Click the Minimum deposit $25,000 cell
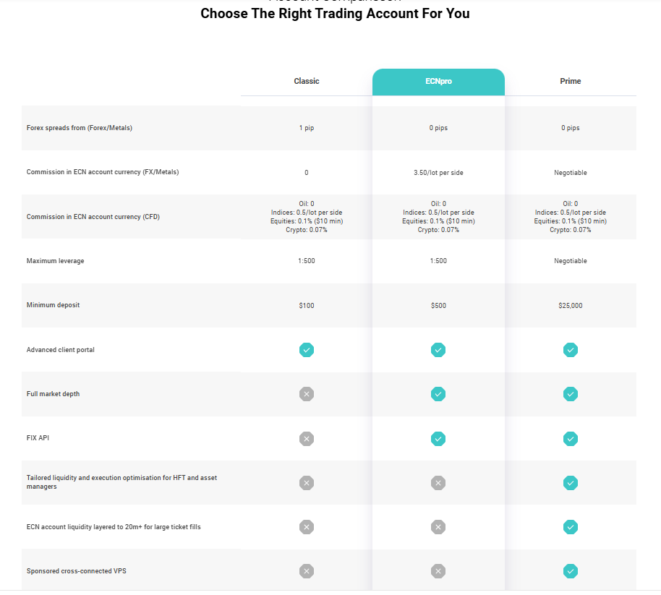 (x=571, y=305)
